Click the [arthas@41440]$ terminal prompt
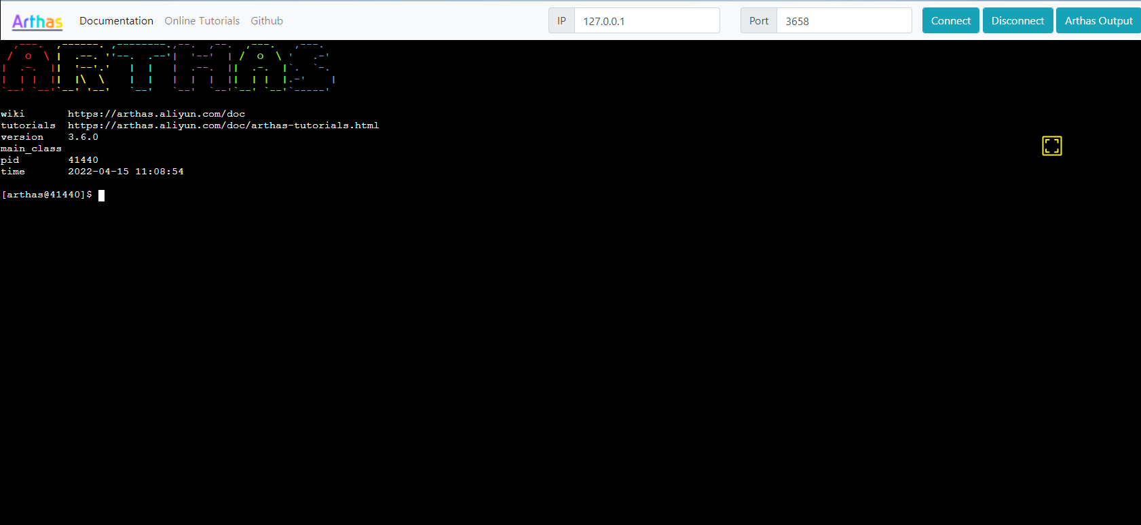The height and width of the screenshot is (525, 1141). click(x=47, y=195)
